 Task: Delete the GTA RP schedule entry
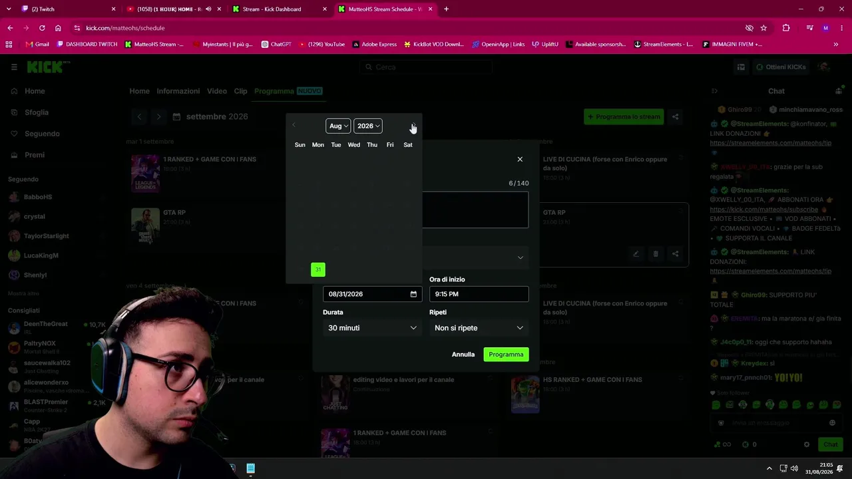[656, 253]
